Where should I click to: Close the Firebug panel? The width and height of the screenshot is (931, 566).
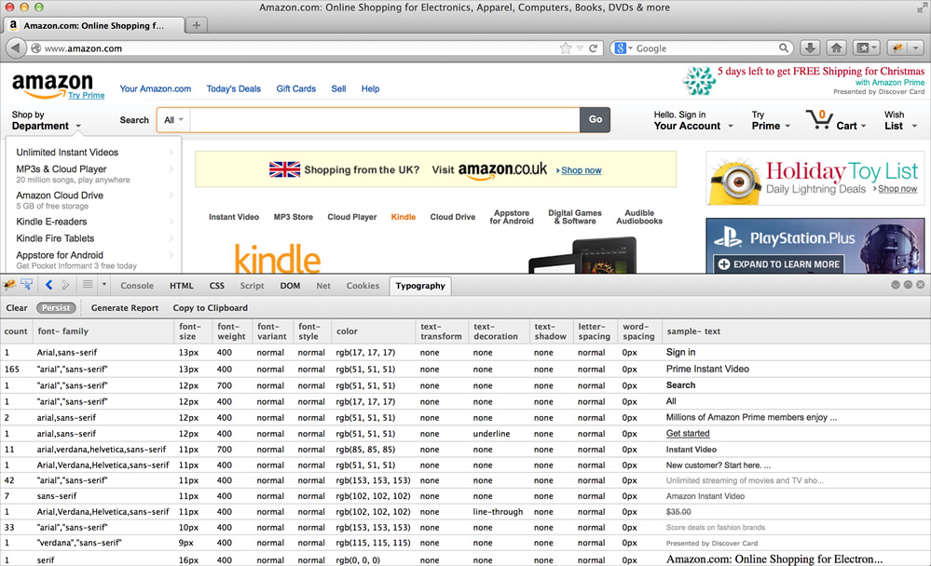921,285
